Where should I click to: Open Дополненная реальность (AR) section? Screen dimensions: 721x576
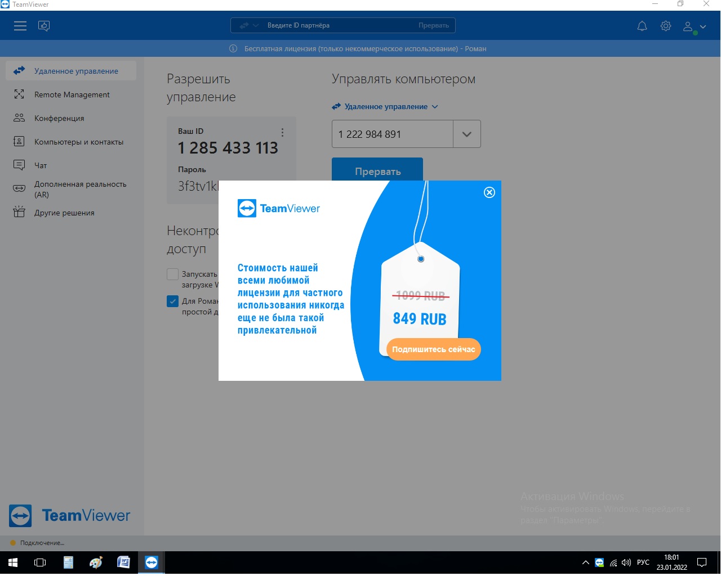71,189
